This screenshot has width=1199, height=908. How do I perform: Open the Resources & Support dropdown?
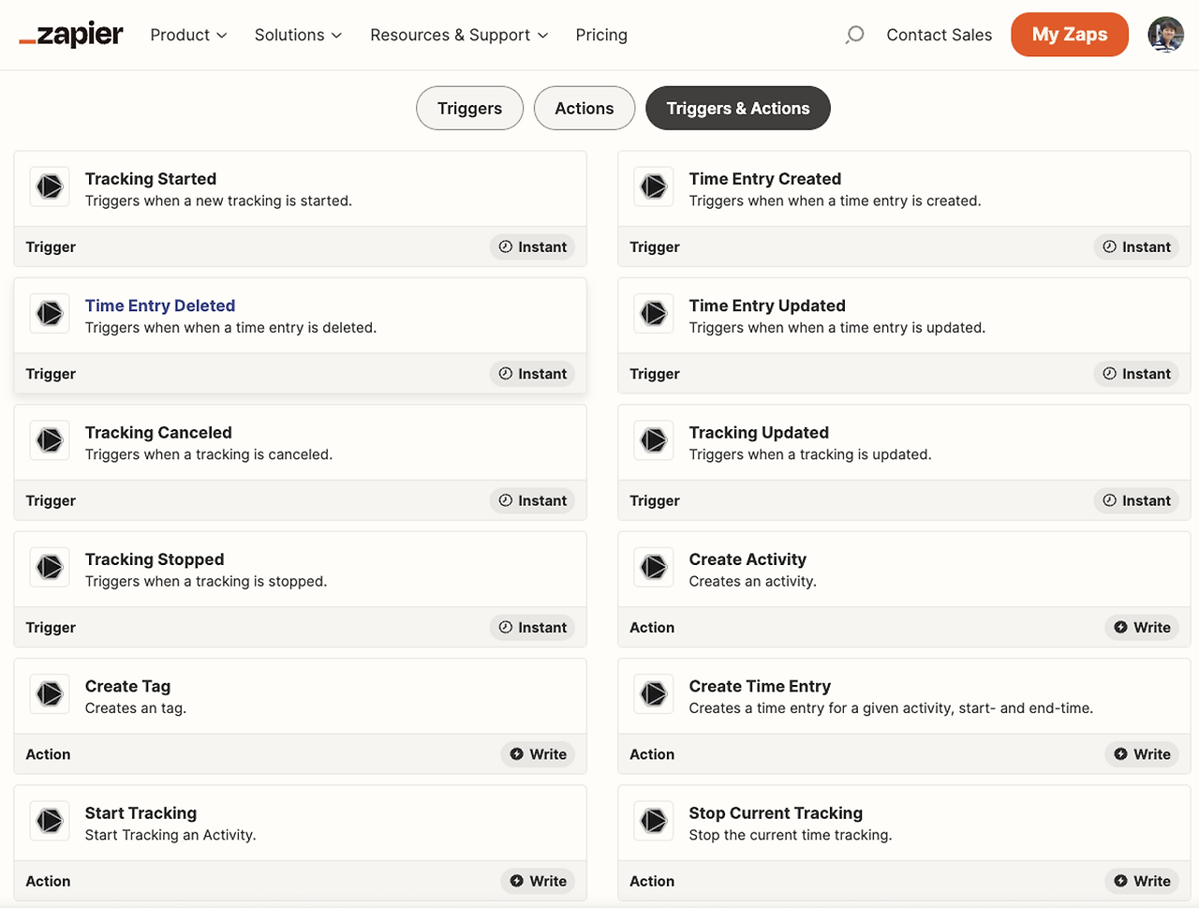459,35
